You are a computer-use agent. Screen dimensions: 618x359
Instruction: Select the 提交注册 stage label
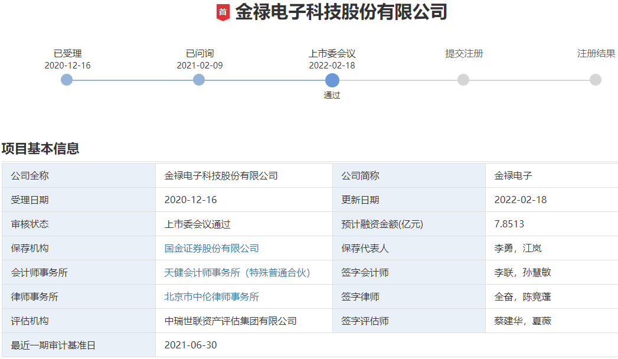pos(463,53)
